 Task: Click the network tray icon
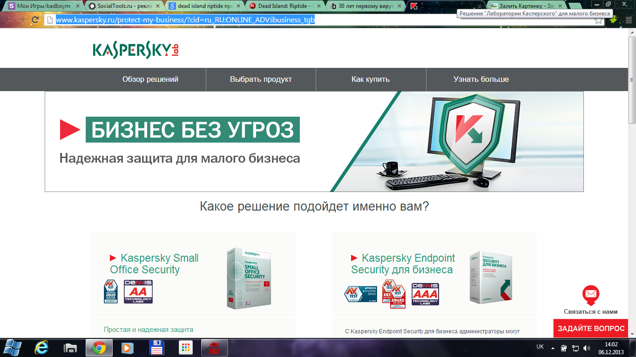[575, 348]
